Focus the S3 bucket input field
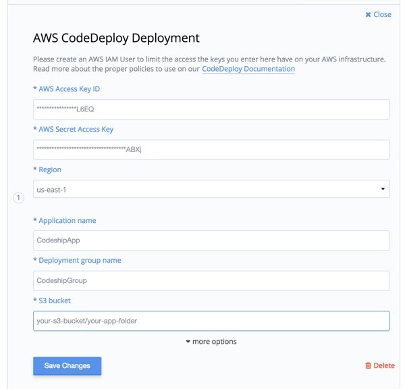Viewport: 405px width, 389px height. click(211, 321)
